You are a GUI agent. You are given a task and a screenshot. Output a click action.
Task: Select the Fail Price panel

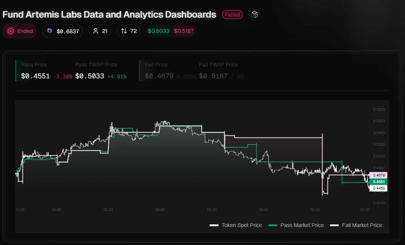pos(193,70)
